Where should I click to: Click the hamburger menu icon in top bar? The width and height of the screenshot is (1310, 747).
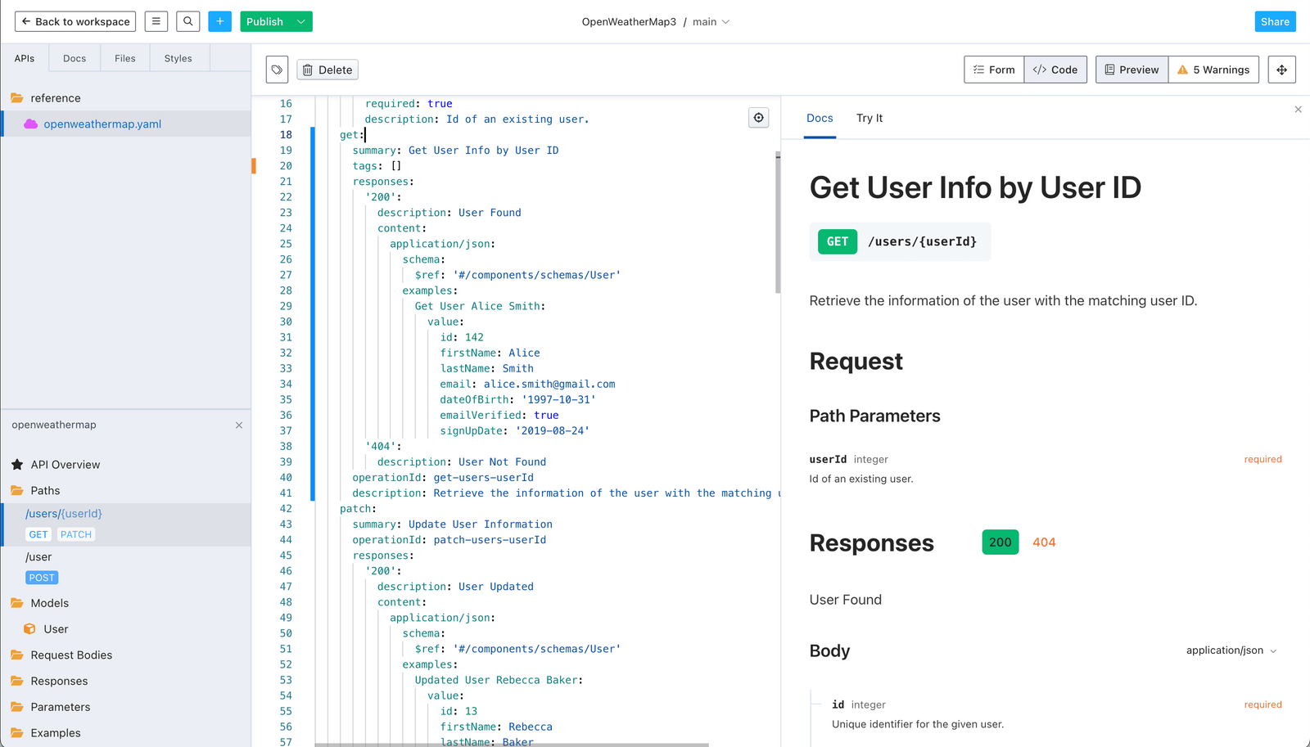(156, 21)
